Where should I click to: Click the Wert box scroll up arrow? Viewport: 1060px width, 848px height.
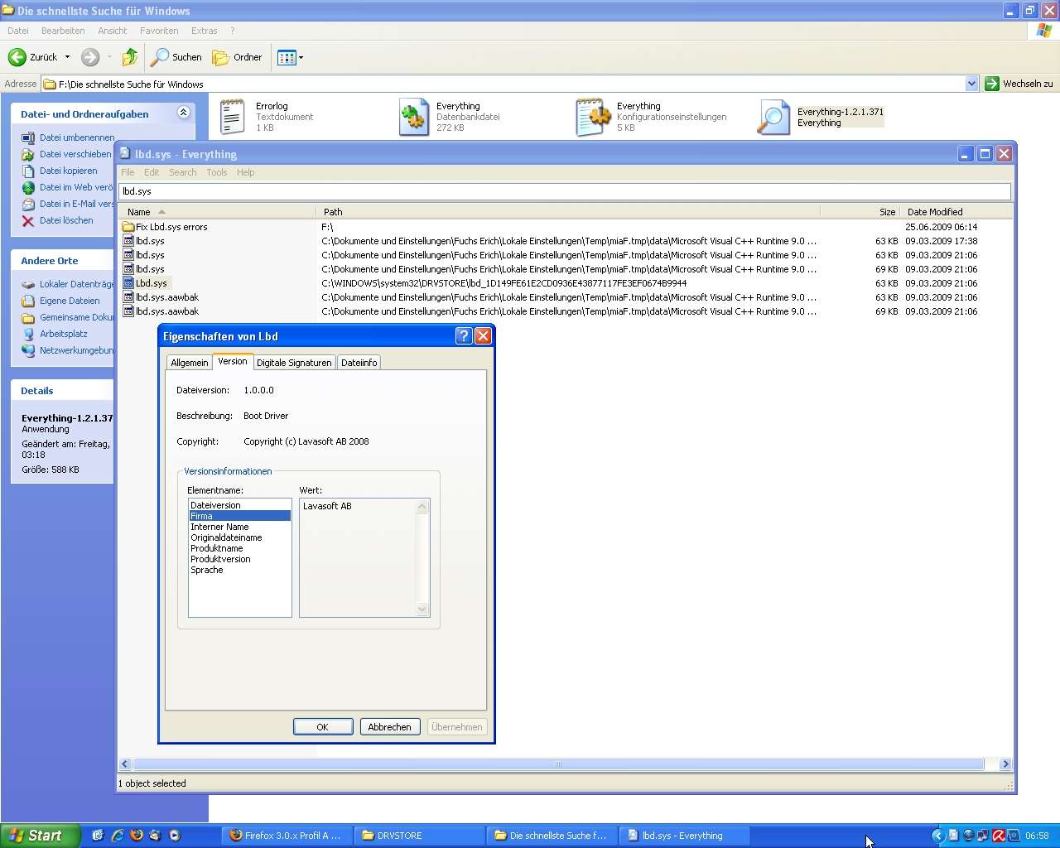[422, 507]
